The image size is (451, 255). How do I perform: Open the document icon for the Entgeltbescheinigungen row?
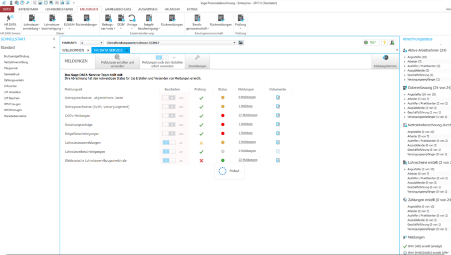click(x=278, y=133)
